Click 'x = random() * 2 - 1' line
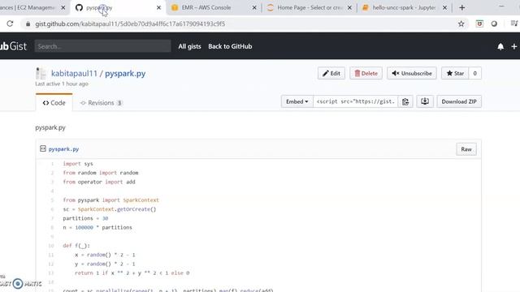This screenshot has width=520, height=292. [x=105, y=255]
